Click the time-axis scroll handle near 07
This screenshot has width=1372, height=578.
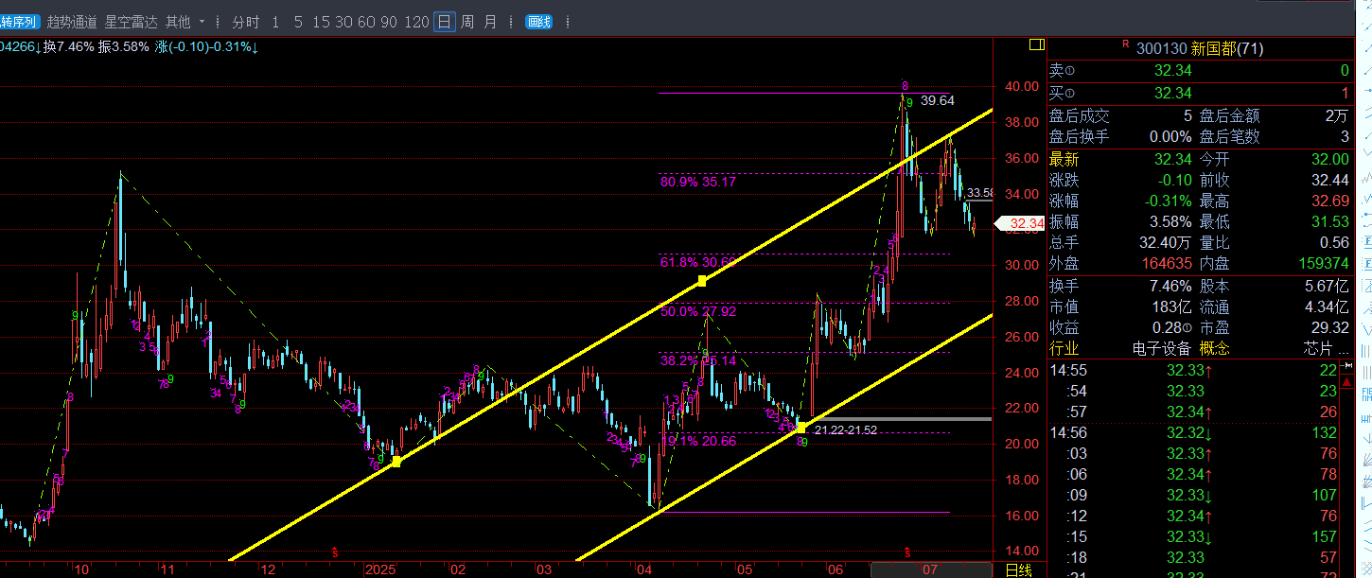point(931,569)
